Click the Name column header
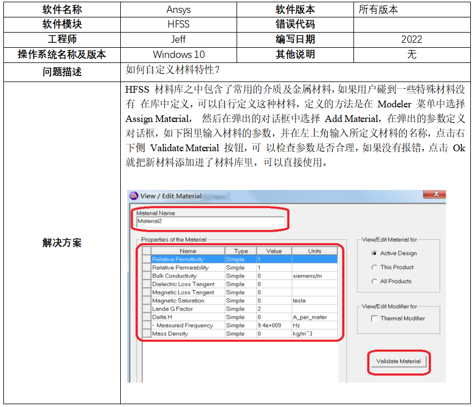The width and height of the screenshot is (472, 407). tap(188, 251)
